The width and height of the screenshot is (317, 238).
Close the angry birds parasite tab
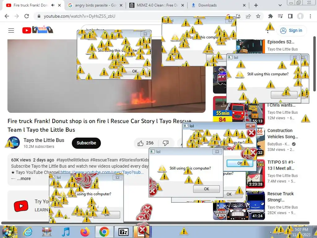pos(121,5)
